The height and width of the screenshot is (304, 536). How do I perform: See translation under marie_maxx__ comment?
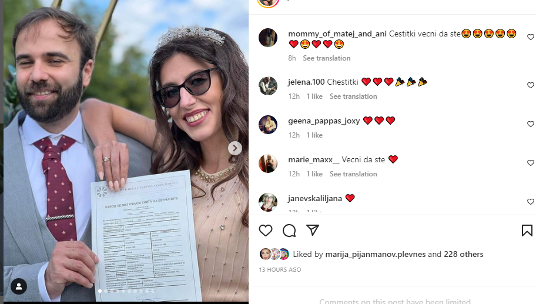coord(353,174)
